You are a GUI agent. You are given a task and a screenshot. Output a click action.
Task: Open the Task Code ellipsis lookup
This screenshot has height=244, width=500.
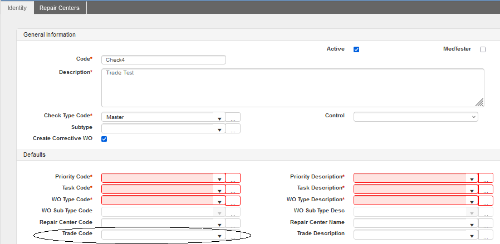click(x=234, y=190)
